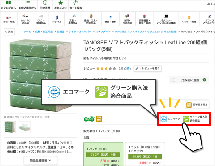215x166 pixels.
Task: Select the コピー用紙 category
Action: pos(9,19)
